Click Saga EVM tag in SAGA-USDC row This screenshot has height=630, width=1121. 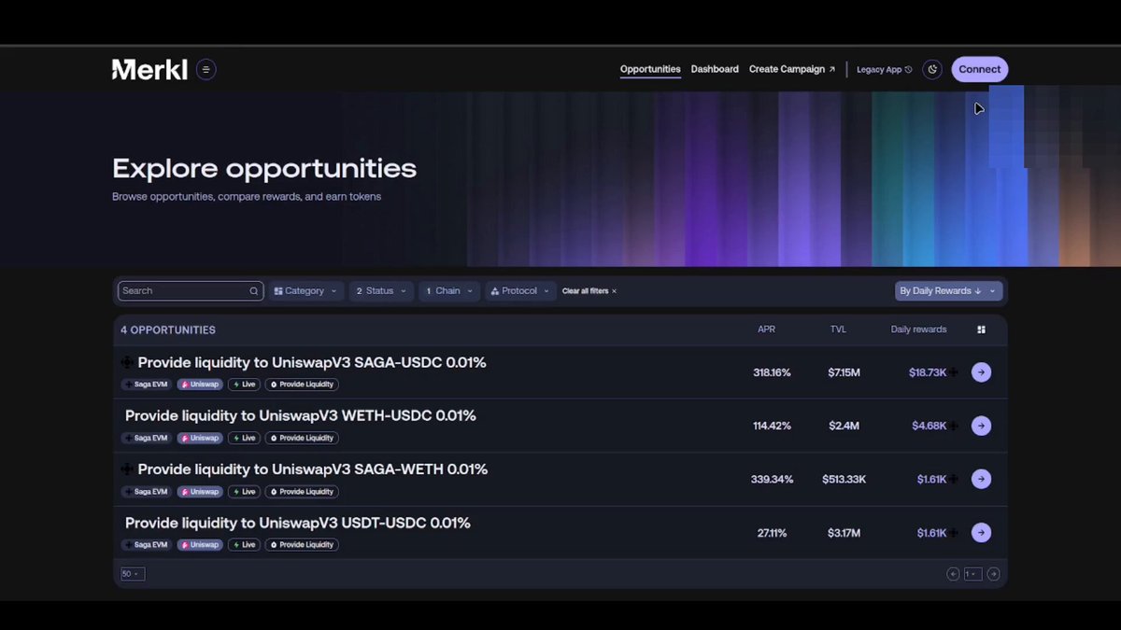(147, 385)
